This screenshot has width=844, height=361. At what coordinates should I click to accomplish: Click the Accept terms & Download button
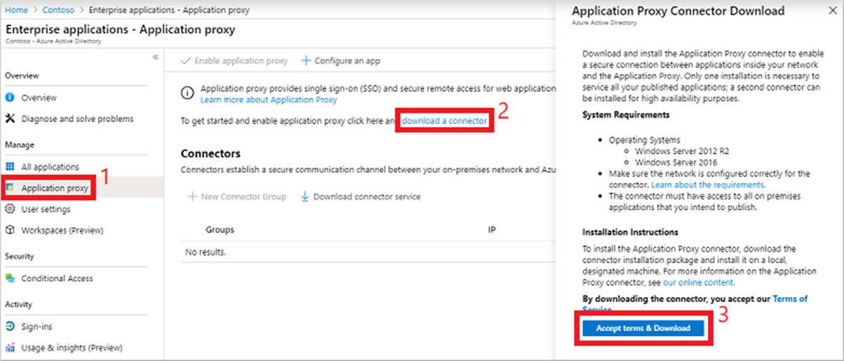tap(643, 328)
